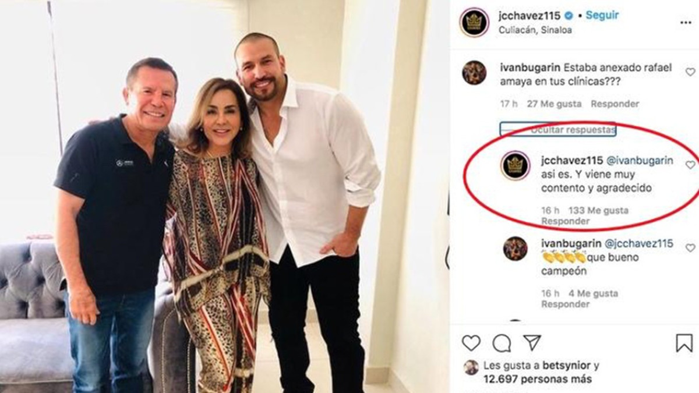Like ivanbugarin's first comment with its heart
This screenshot has width=699, height=393.
(690, 72)
